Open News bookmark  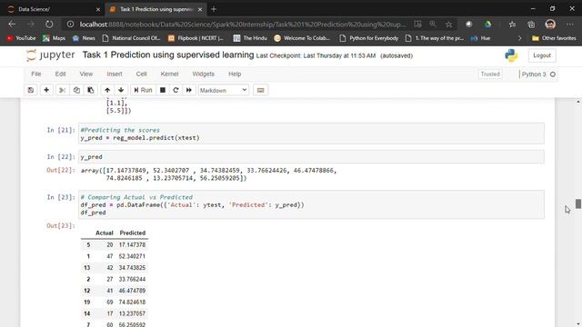click(x=84, y=38)
